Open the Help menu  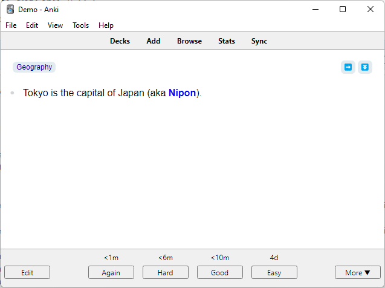[x=106, y=25]
